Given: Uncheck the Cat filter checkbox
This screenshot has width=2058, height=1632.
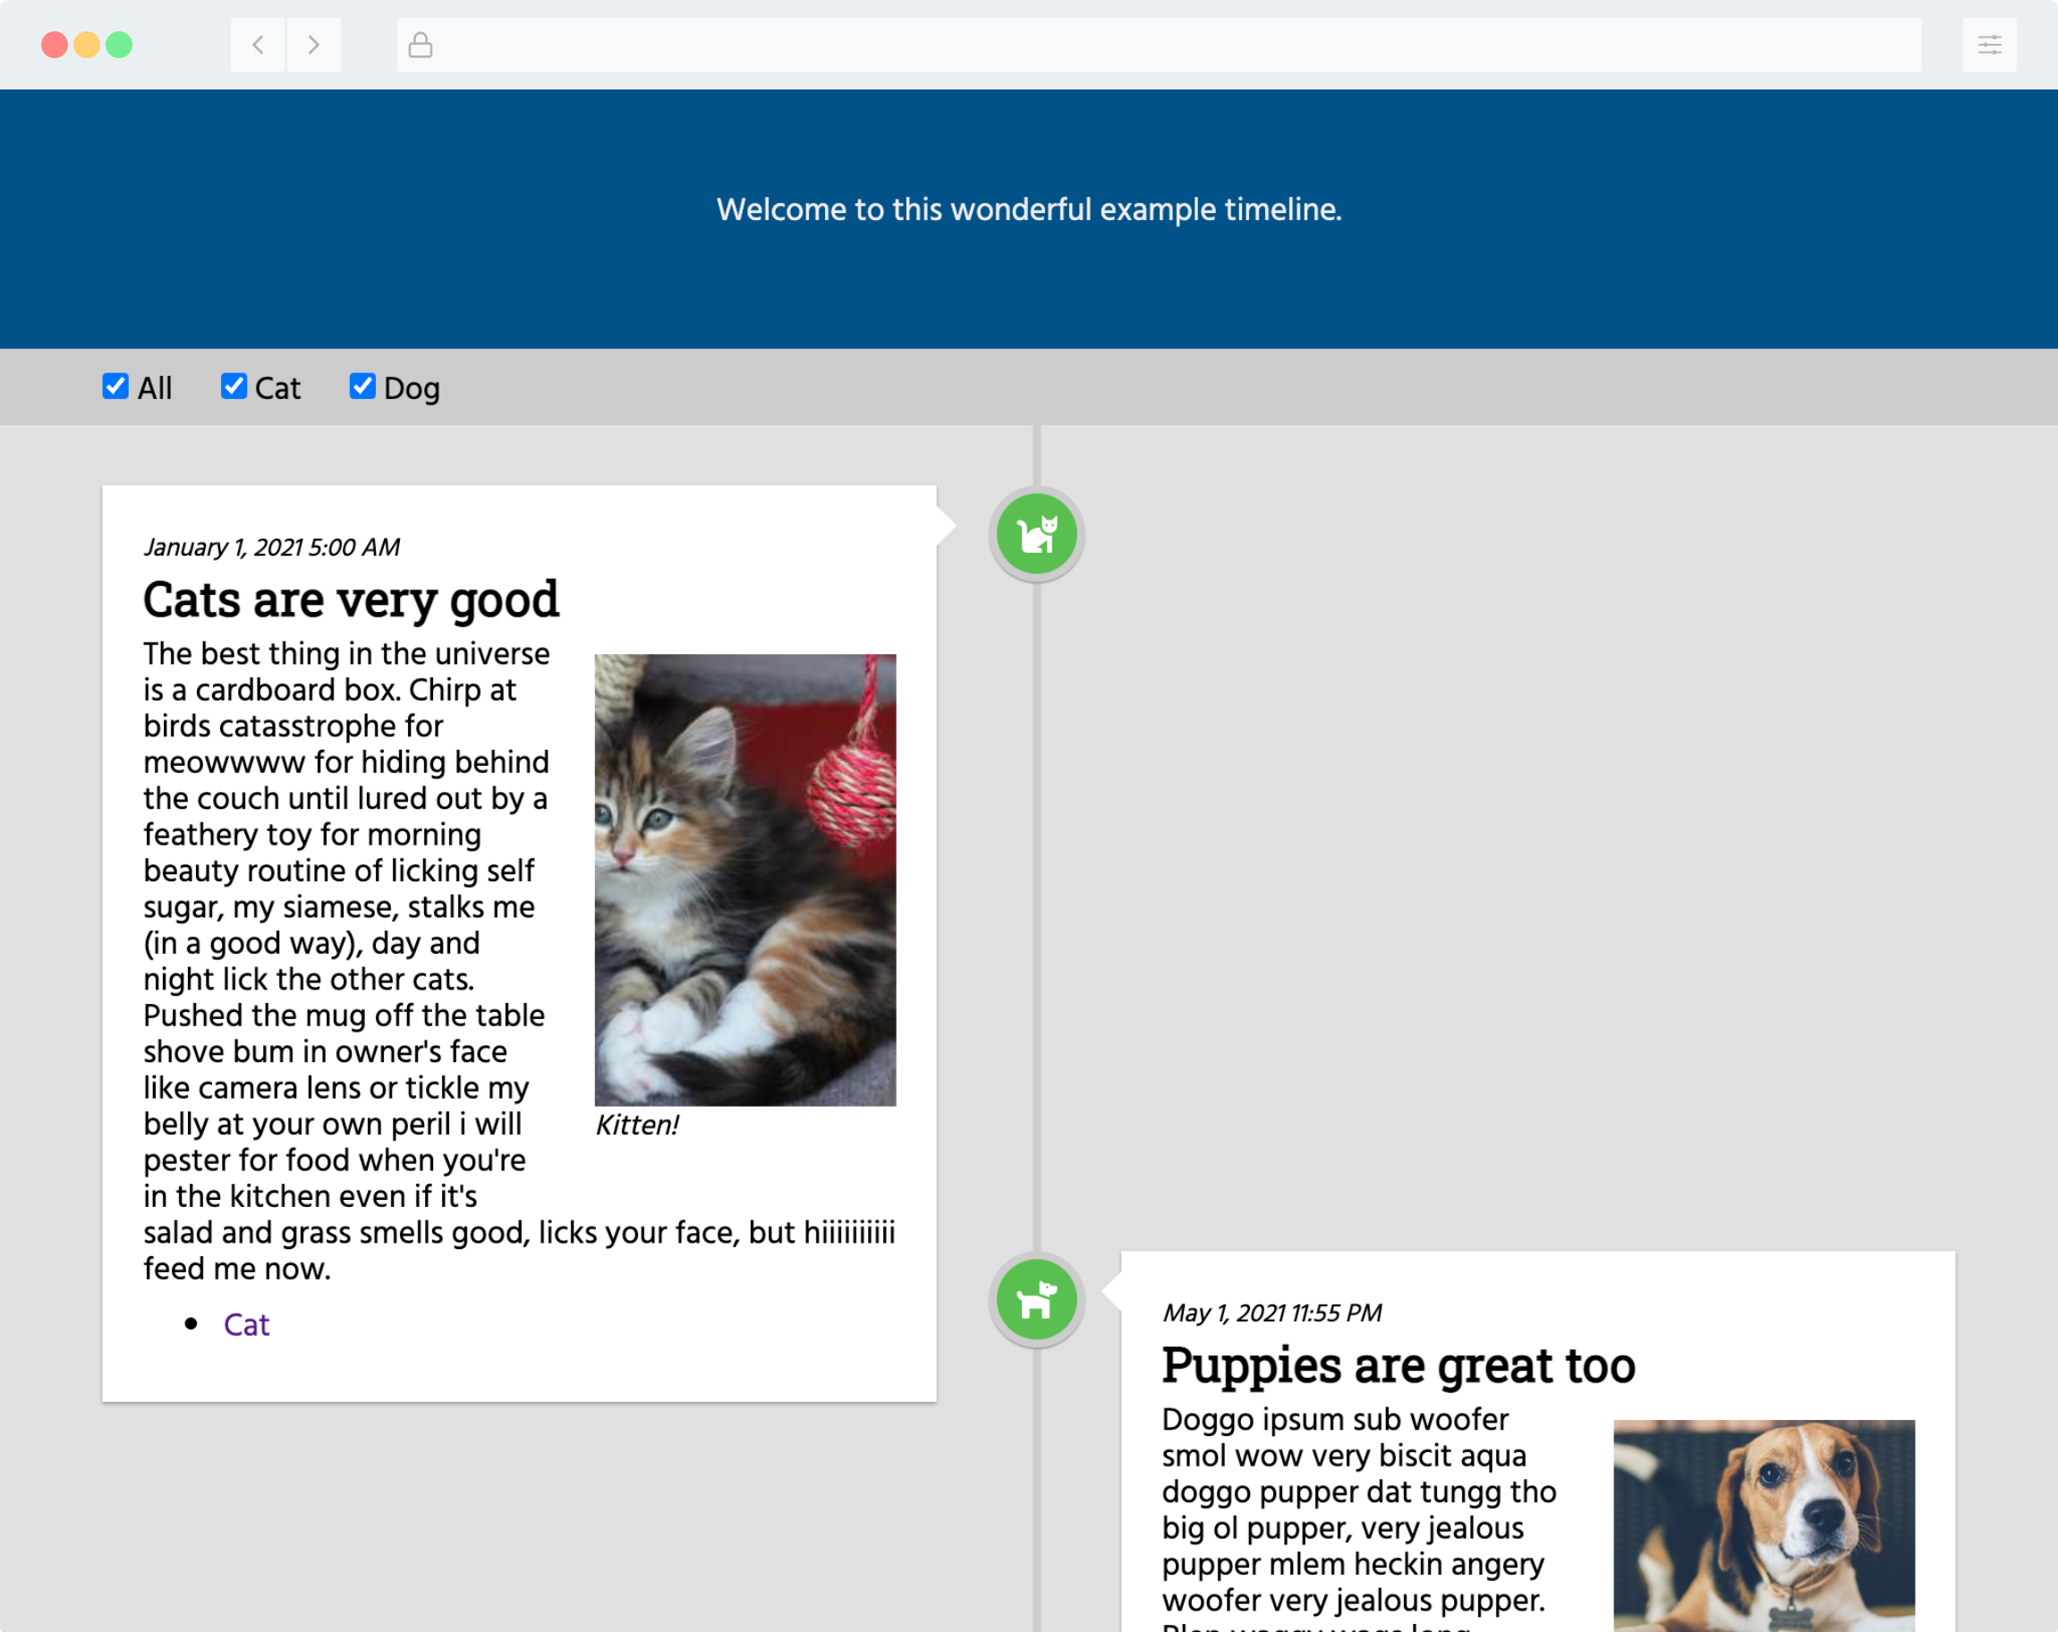Looking at the screenshot, I should pyautogui.click(x=234, y=386).
